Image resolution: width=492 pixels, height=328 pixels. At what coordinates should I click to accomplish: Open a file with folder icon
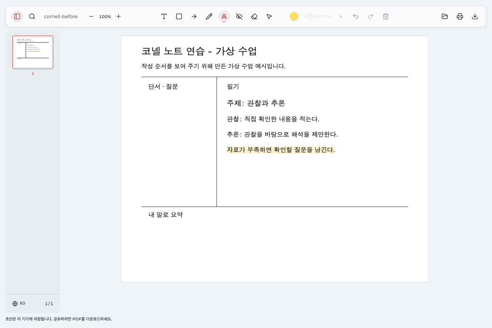(x=445, y=16)
